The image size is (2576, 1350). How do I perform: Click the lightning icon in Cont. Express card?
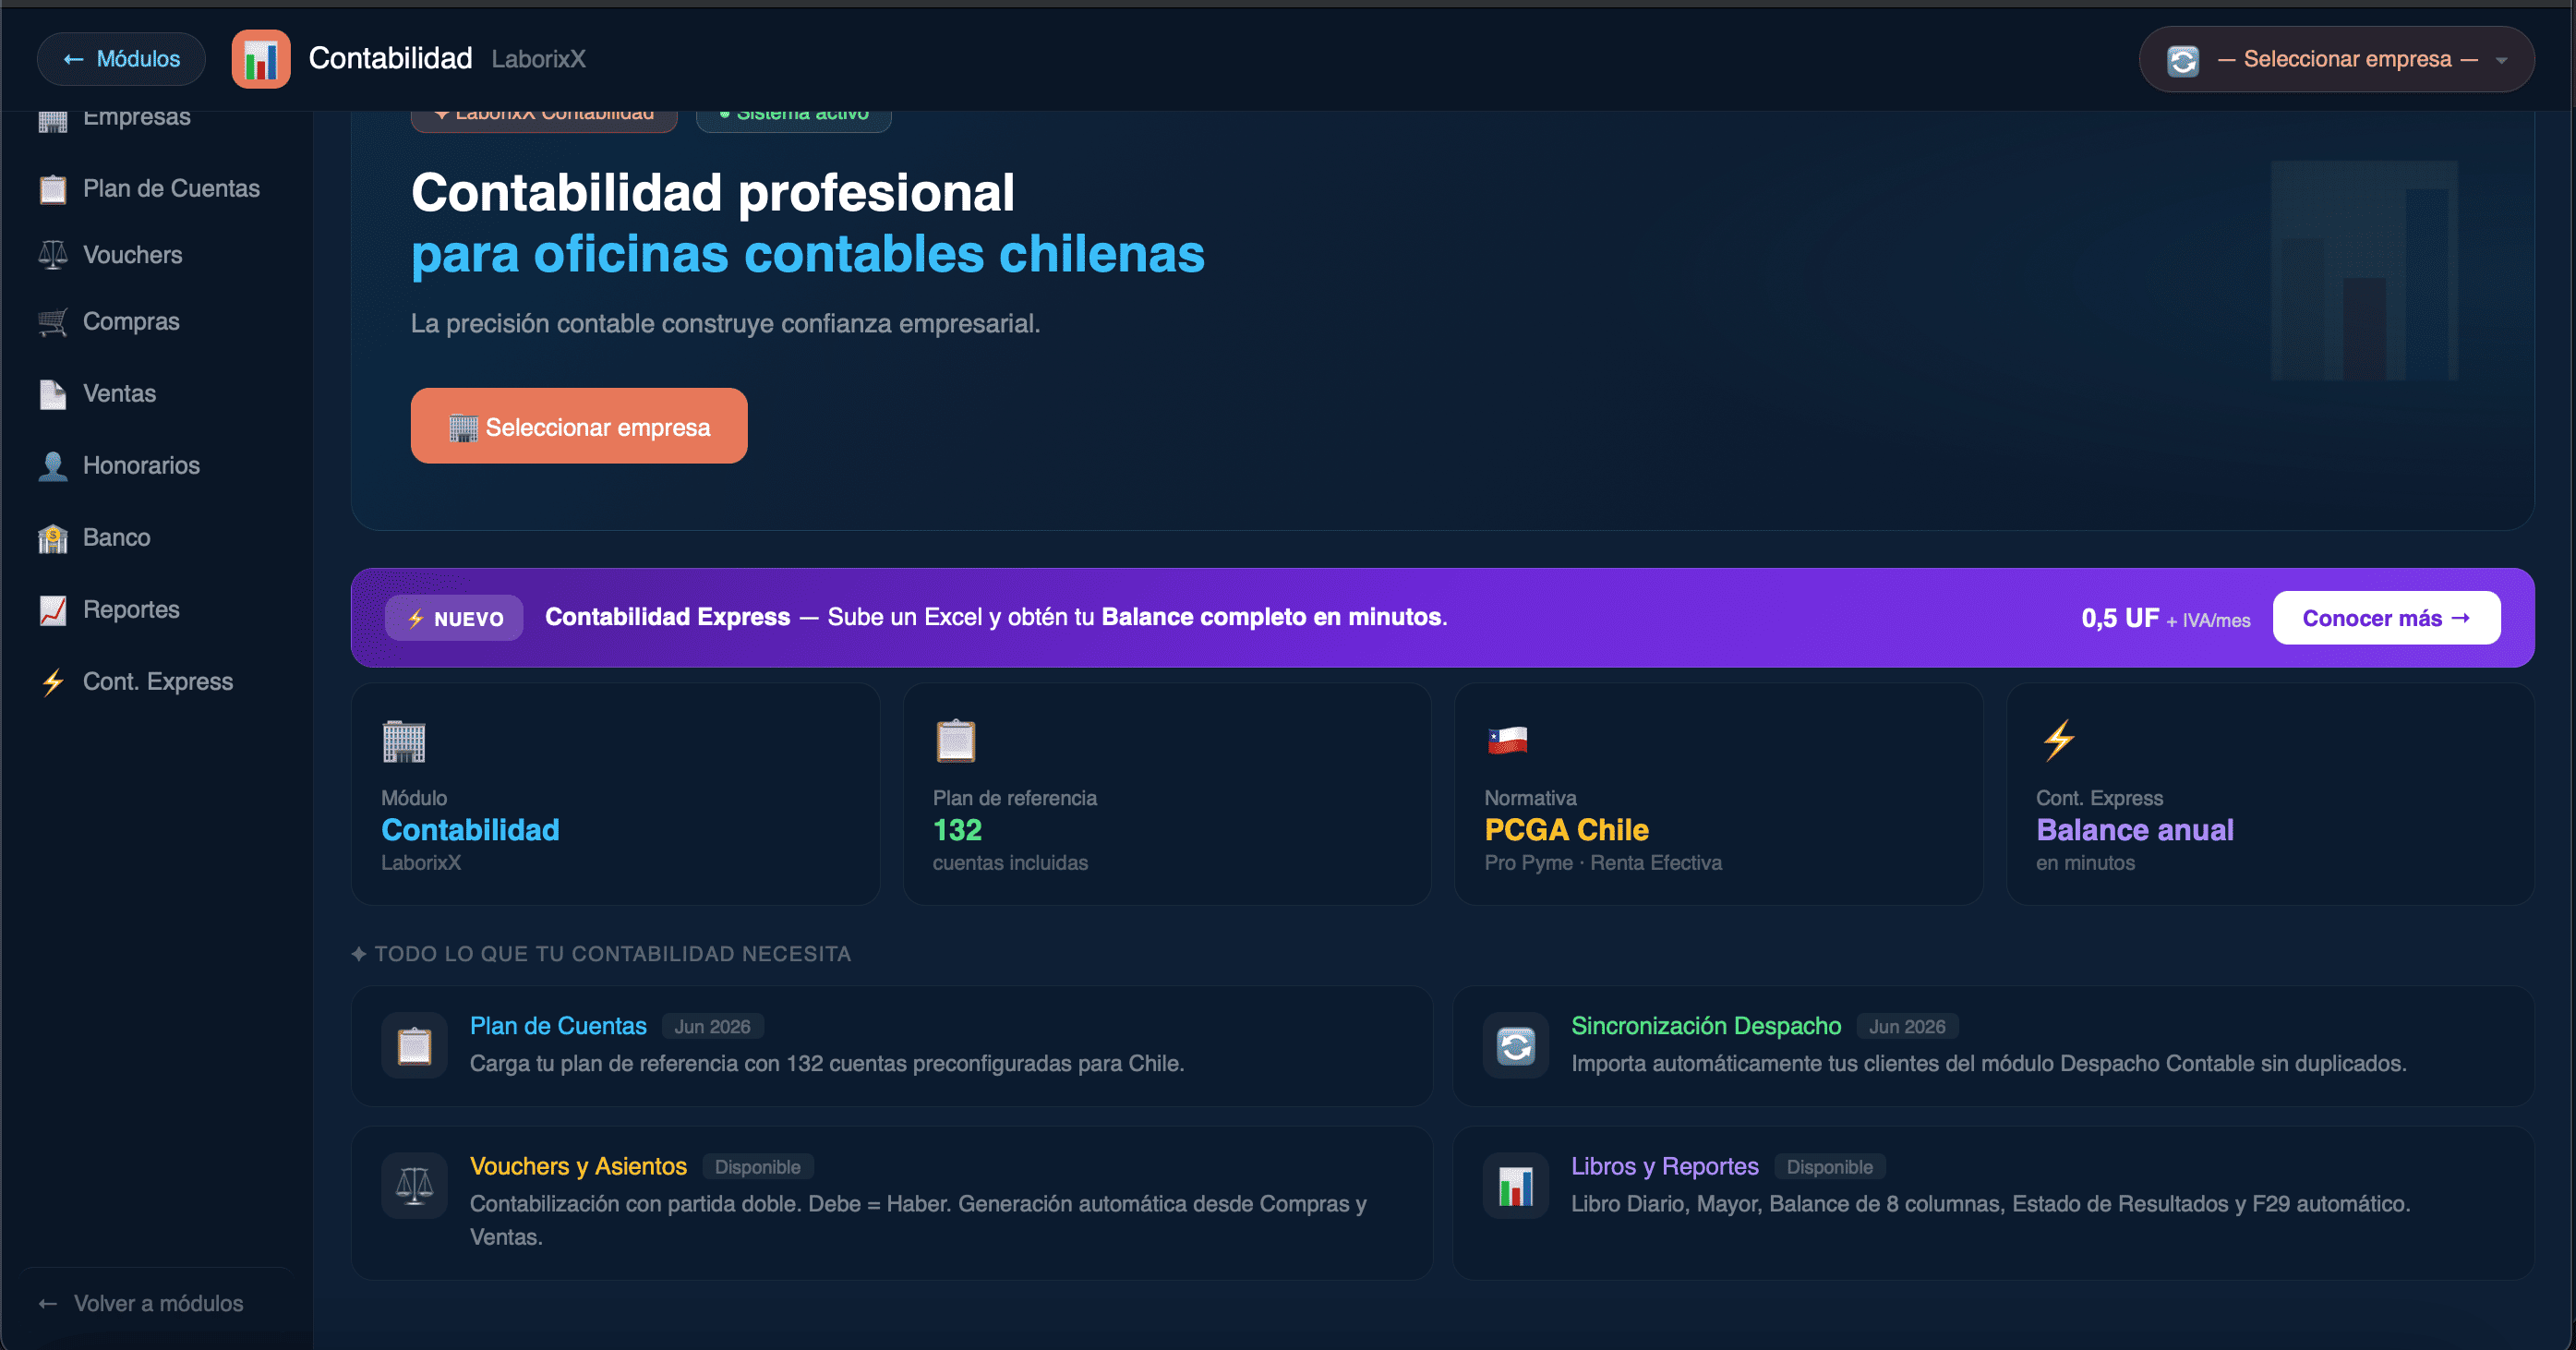(2059, 741)
